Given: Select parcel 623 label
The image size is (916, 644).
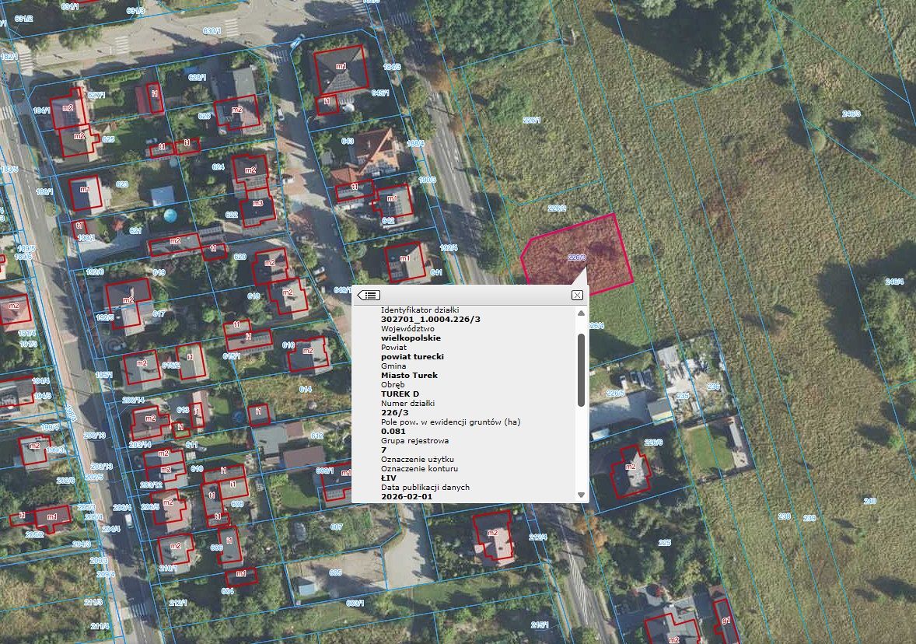Looking at the screenshot, I should 121,184.
